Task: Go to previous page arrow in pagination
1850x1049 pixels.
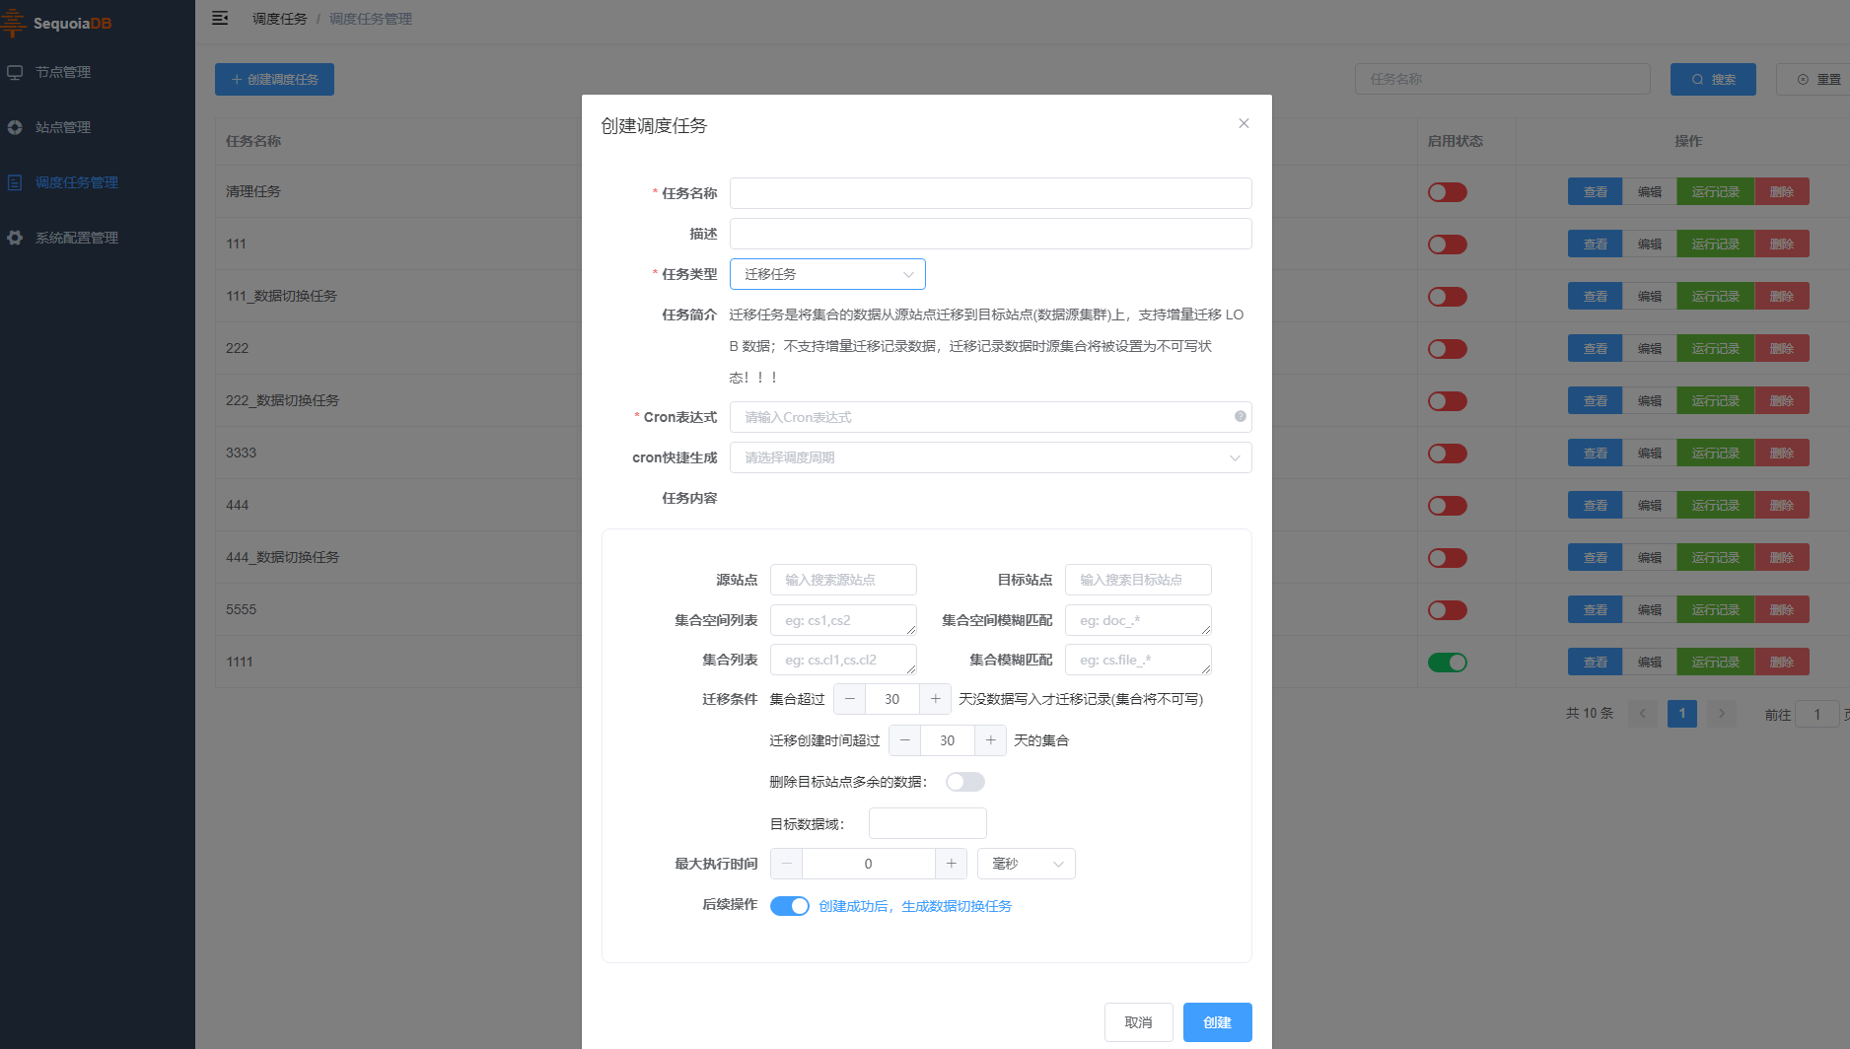Action: tap(1643, 713)
